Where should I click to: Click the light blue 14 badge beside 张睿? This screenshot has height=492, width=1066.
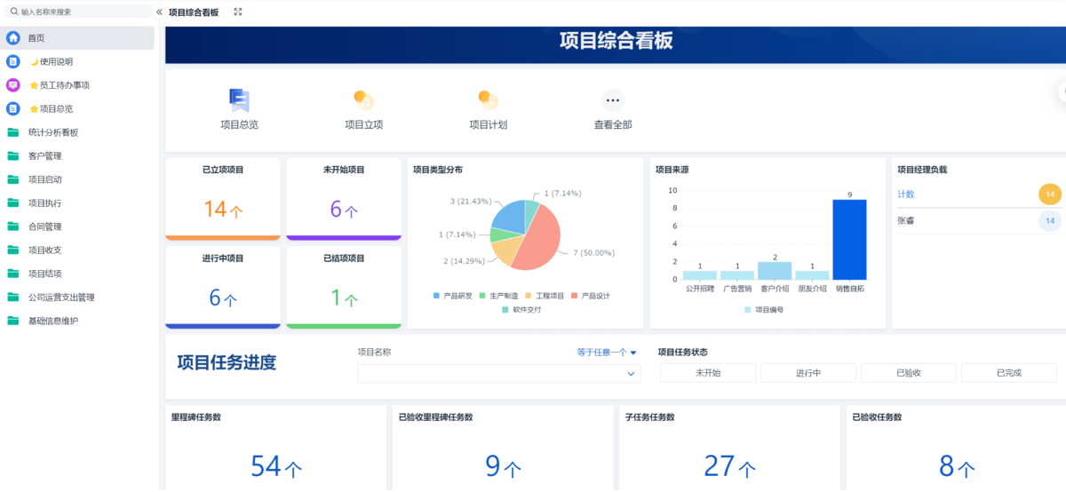1050,220
